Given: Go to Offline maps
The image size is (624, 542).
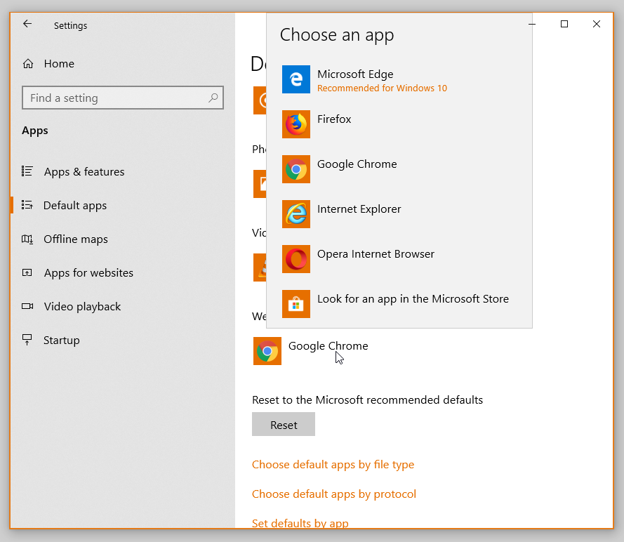Looking at the screenshot, I should pyautogui.click(x=76, y=239).
